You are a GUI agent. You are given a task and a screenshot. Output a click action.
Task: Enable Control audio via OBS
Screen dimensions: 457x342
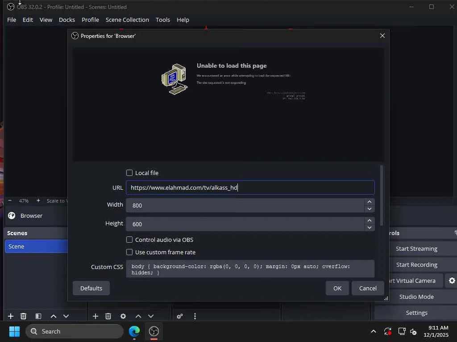click(129, 240)
